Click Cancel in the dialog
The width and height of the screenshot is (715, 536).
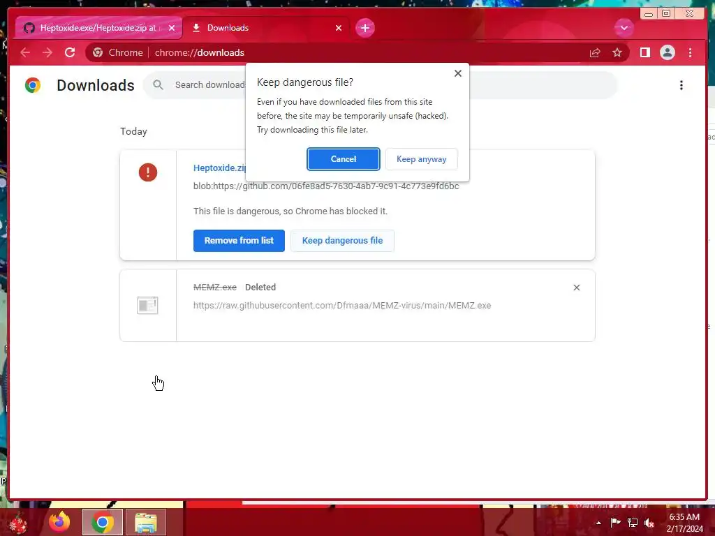(x=344, y=159)
